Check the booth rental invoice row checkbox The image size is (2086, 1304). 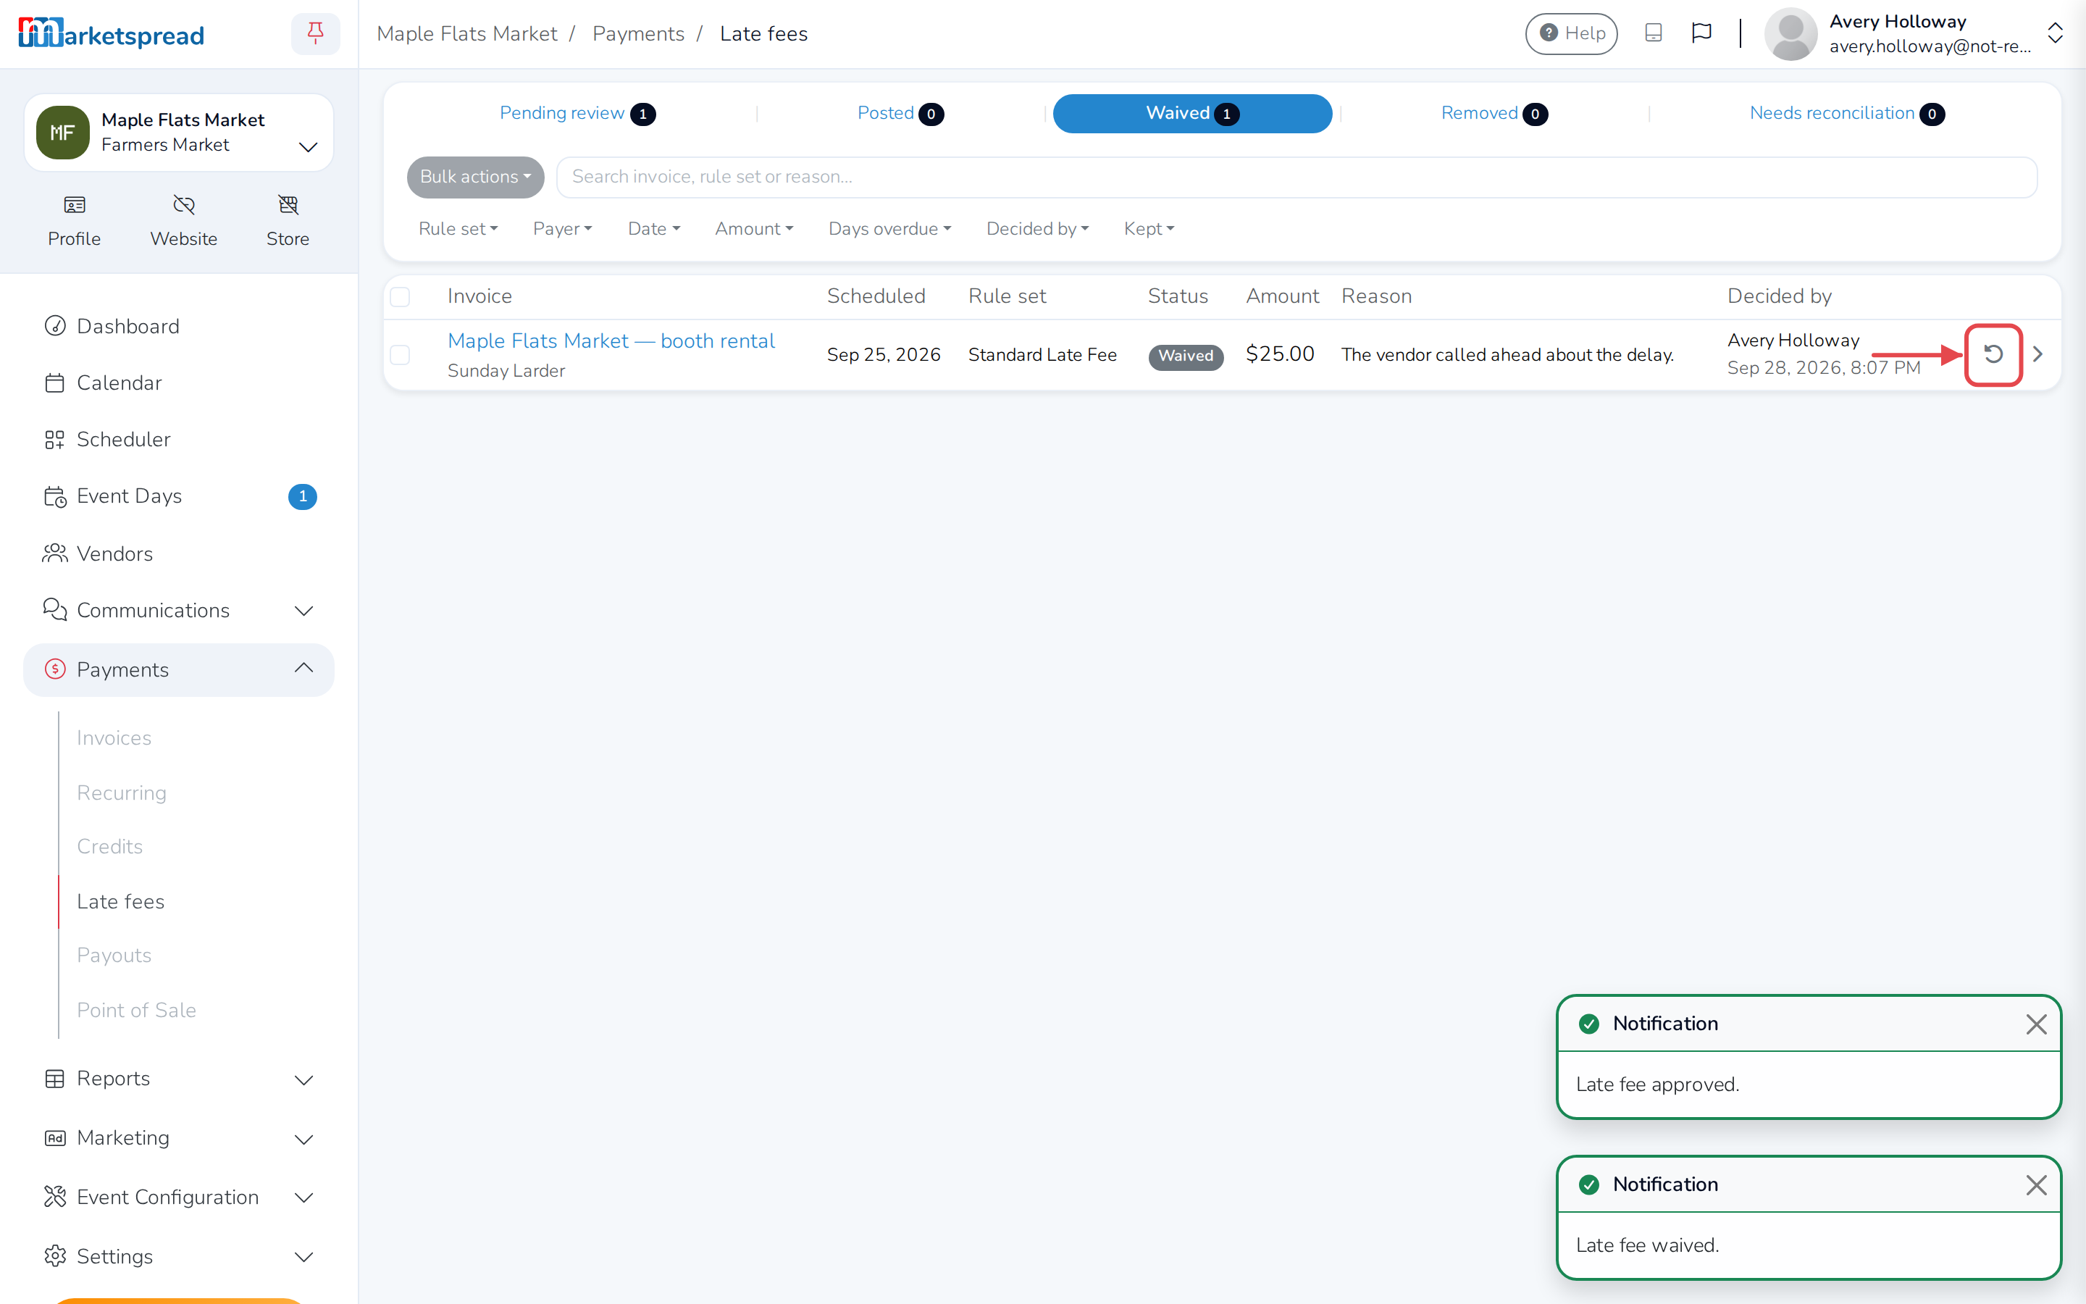pyautogui.click(x=400, y=354)
